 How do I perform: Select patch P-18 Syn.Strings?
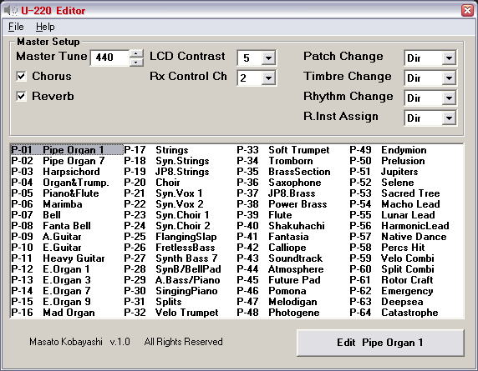coord(180,161)
